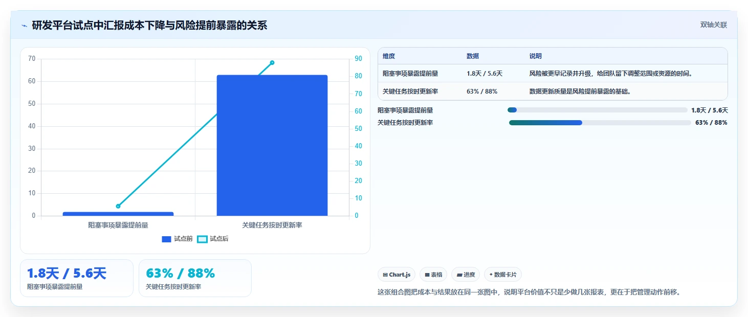The image size is (748, 317).
Task: Select the 进度 tag
Action: click(466, 275)
